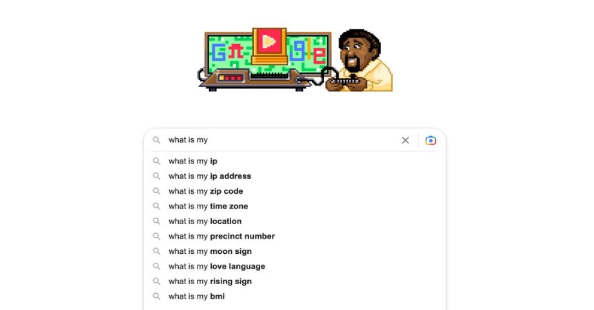Open search by image camera icon
This screenshot has height=310, width=594.
(x=431, y=140)
